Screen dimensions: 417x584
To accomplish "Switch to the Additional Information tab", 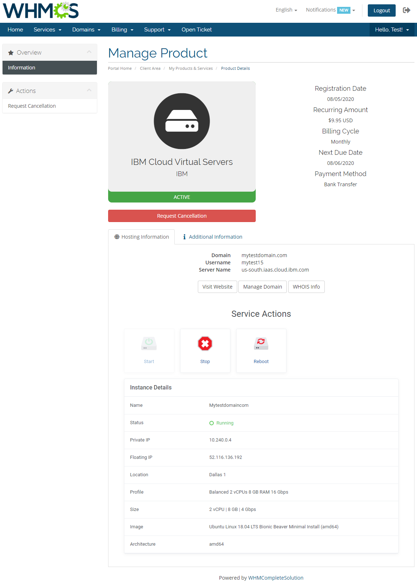I will click(x=212, y=237).
